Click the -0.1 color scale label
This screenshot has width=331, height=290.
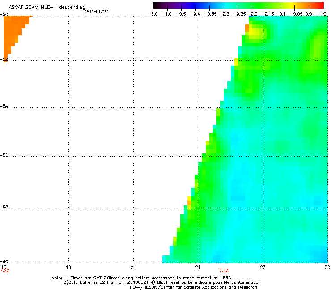(x=281, y=14)
